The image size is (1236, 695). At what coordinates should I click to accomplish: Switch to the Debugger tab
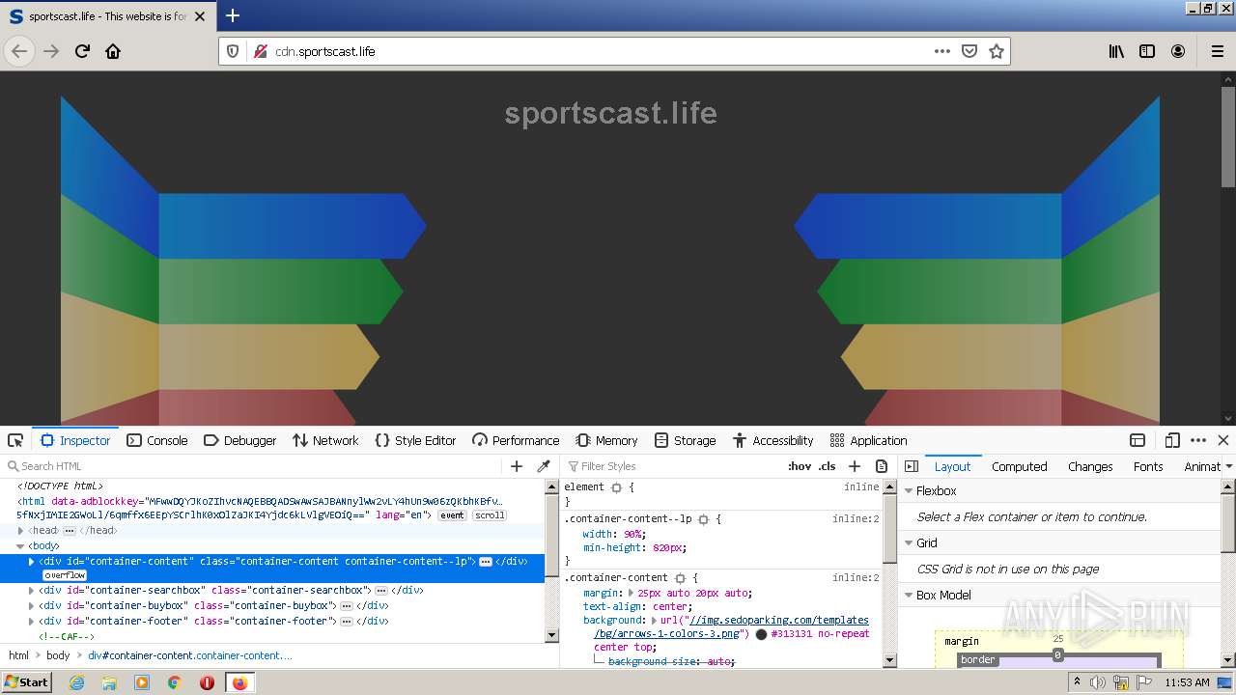pyautogui.click(x=240, y=440)
